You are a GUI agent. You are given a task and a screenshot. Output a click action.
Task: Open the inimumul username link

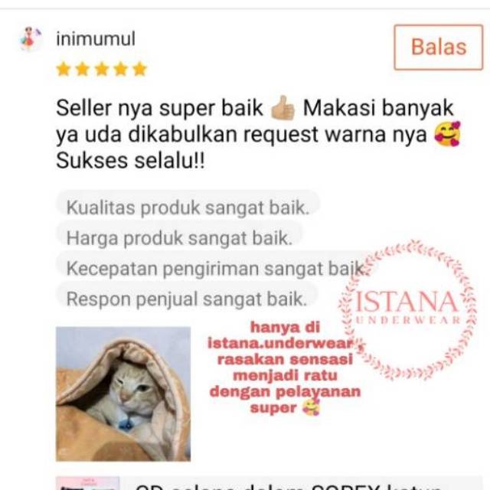tap(96, 39)
